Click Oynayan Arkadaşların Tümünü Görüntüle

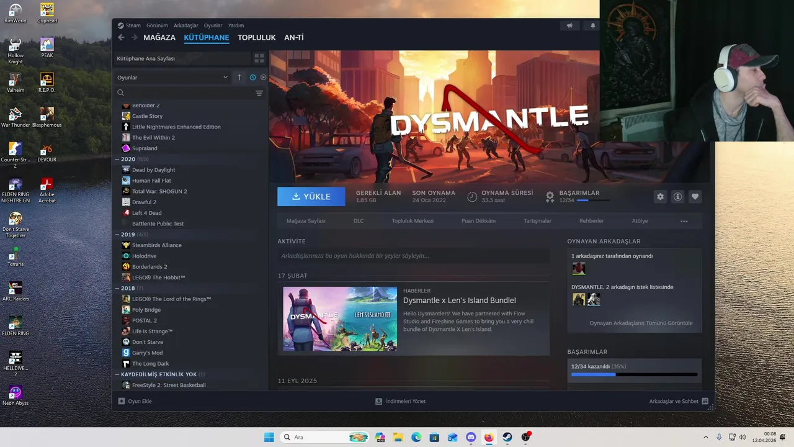(x=641, y=323)
